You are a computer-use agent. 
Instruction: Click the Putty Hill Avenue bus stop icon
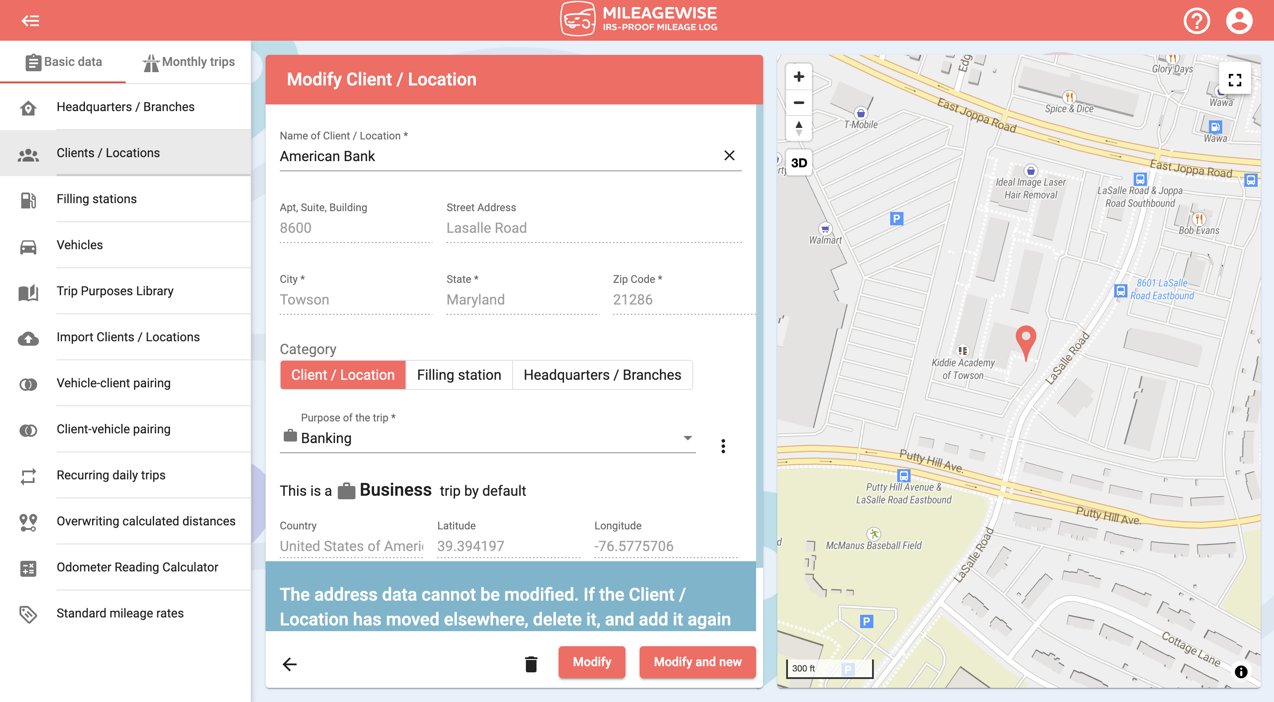tap(903, 475)
